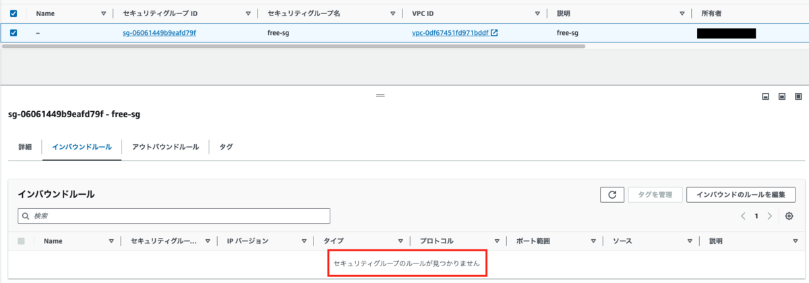809x283 pixels.
Task: Refresh the inbound rules list
Action: tap(612, 195)
